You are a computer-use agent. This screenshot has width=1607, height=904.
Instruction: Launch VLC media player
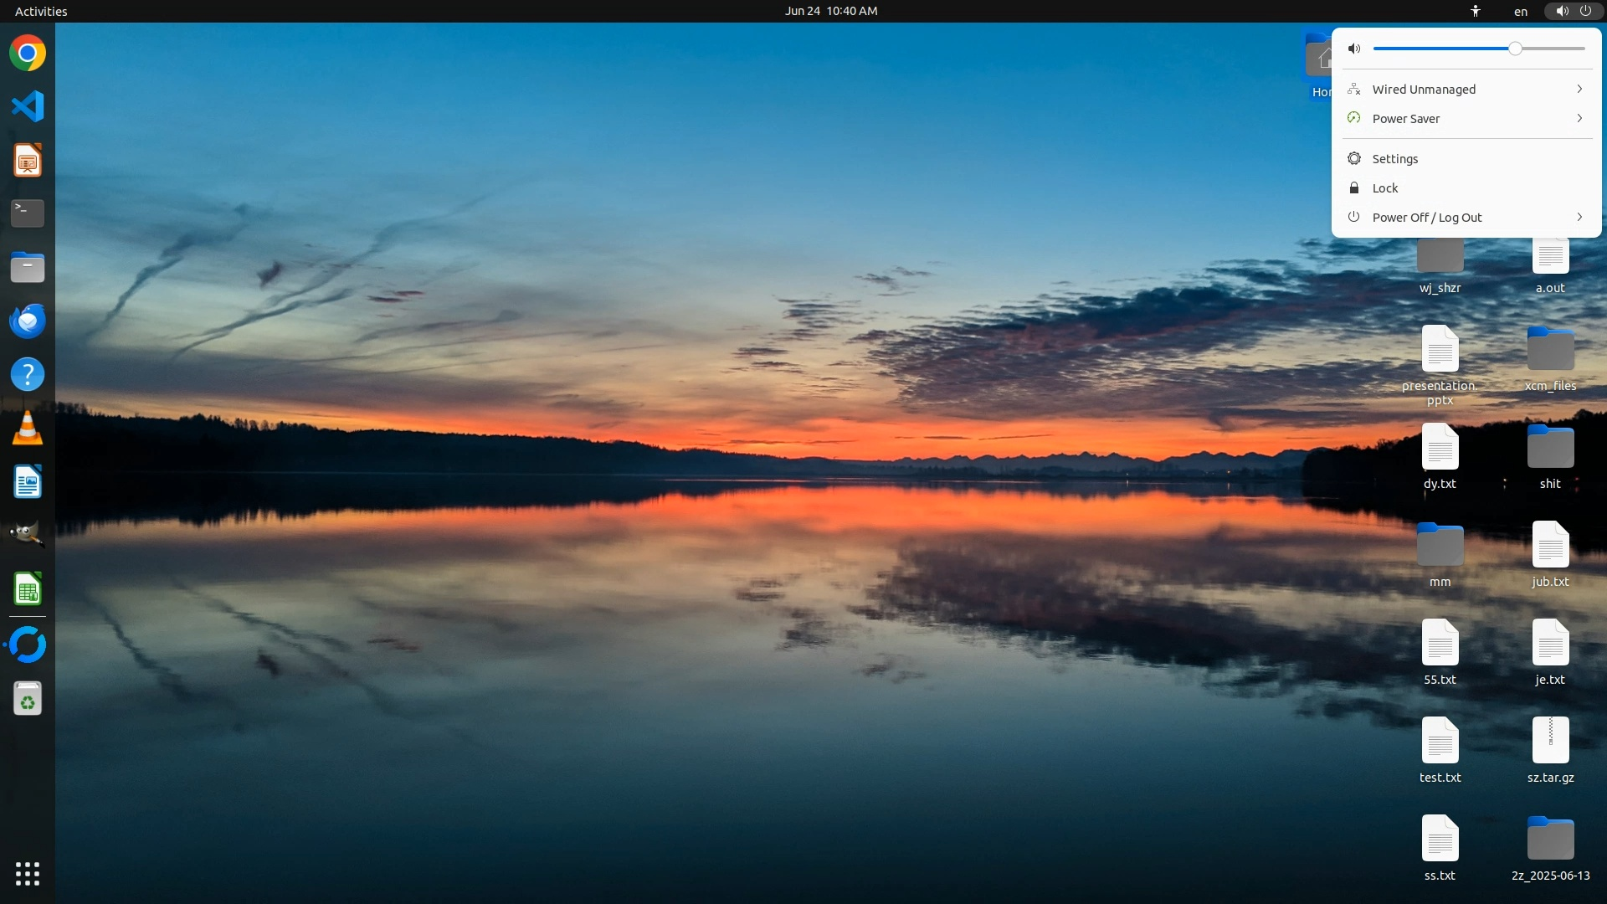tap(28, 428)
